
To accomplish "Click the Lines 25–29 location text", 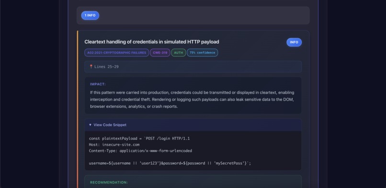I will tap(106, 66).
